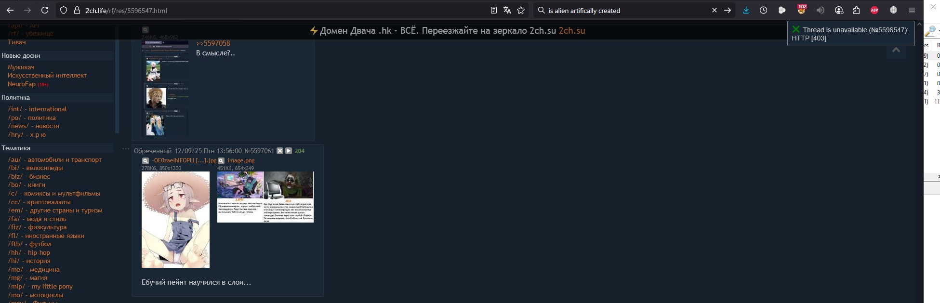
Task: Click magnifier icon beside -OE0zaeihlFOPLL jpg
Action: [x=146, y=161]
